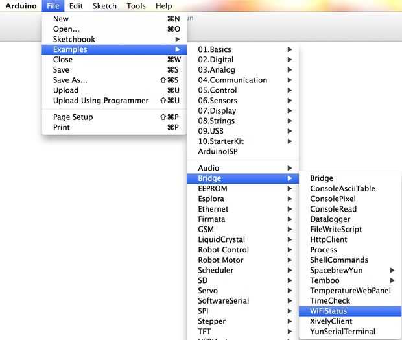Expand 03.Analog examples submenu
Image resolution: width=402 pixels, height=340 pixels.
tap(242, 70)
